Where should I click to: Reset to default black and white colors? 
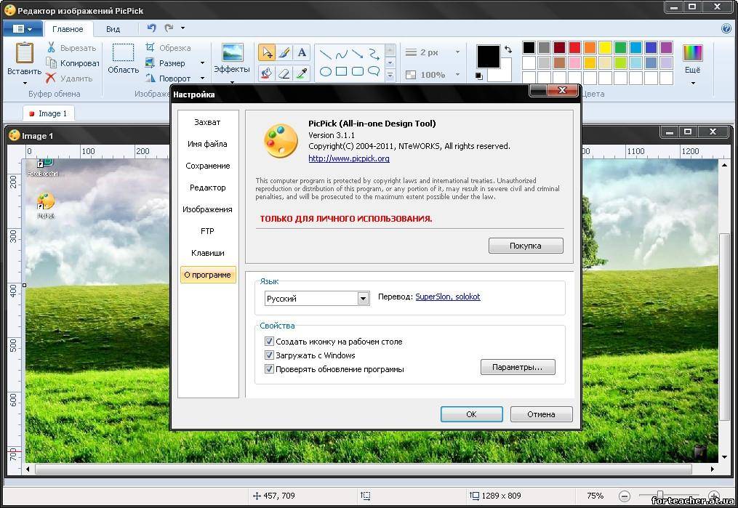click(478, 76)
